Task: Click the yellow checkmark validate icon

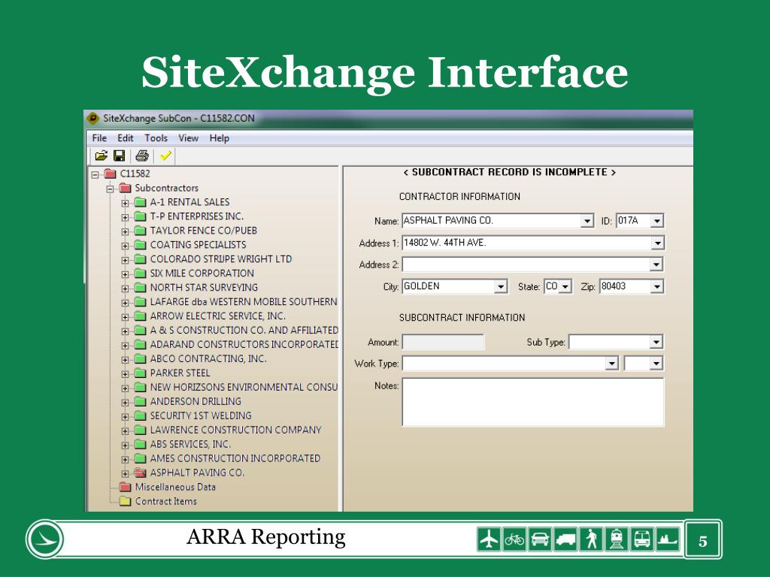Action: pyautogui.click(x=165, y=156)
